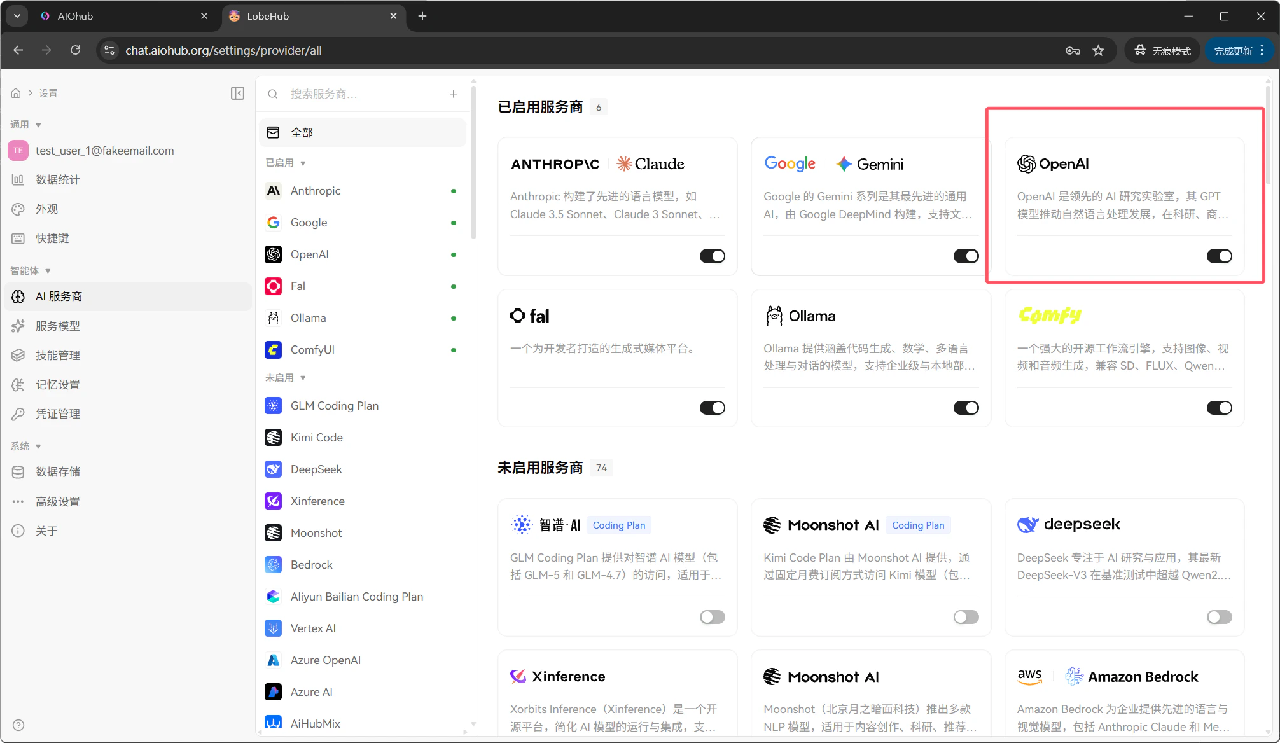Open Anthropic provider in the list

(x=363, y=191)
